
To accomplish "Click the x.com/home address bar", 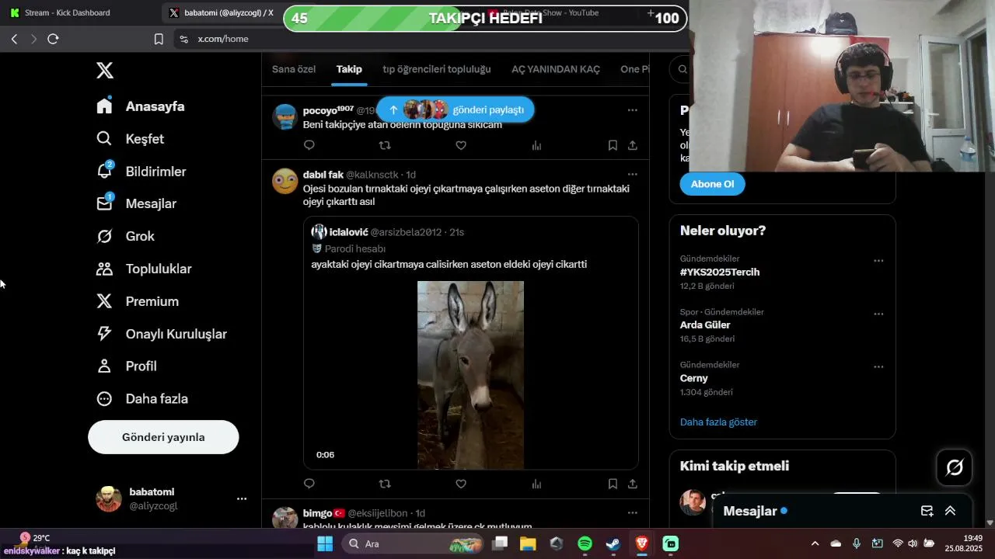I will tap(223, 39).
